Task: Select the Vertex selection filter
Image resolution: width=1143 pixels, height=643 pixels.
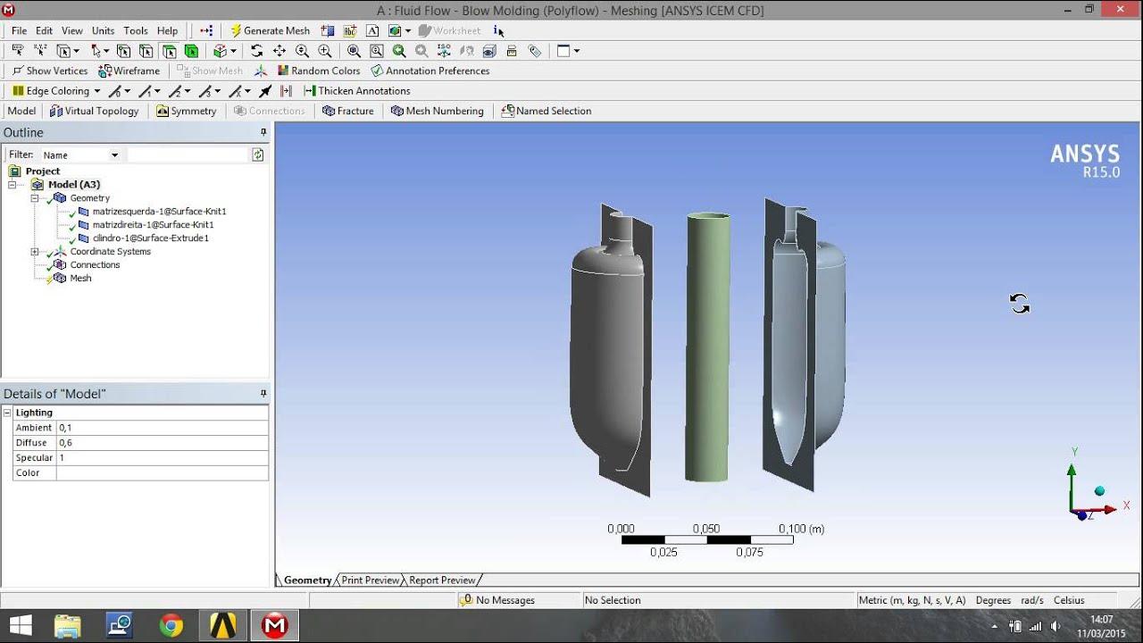Action: pos(123,51)
